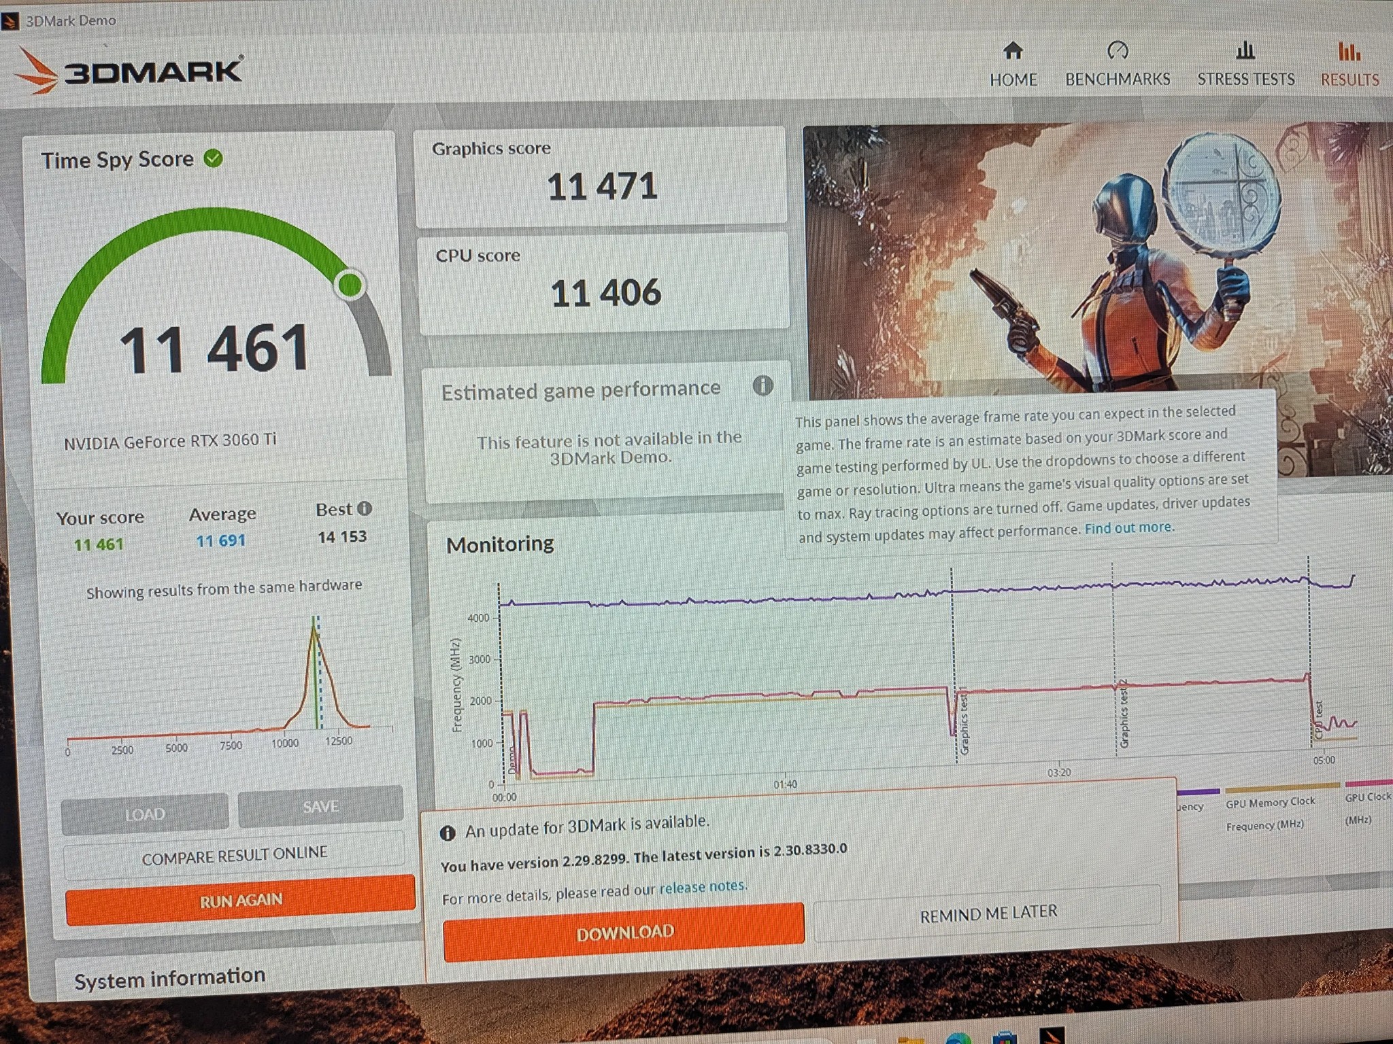Click 'This feature is not available' message

pos(609,448)
